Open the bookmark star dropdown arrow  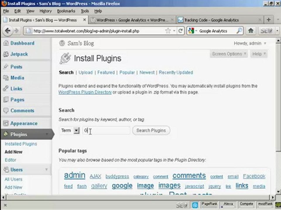pyautogui.click(x=174, y=31)
